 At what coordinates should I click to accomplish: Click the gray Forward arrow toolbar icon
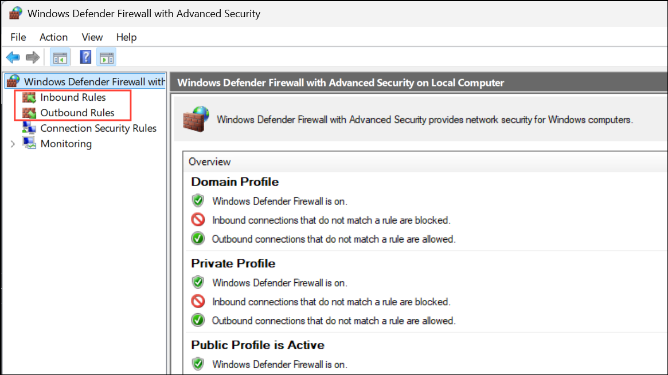[x=33, y=57]
